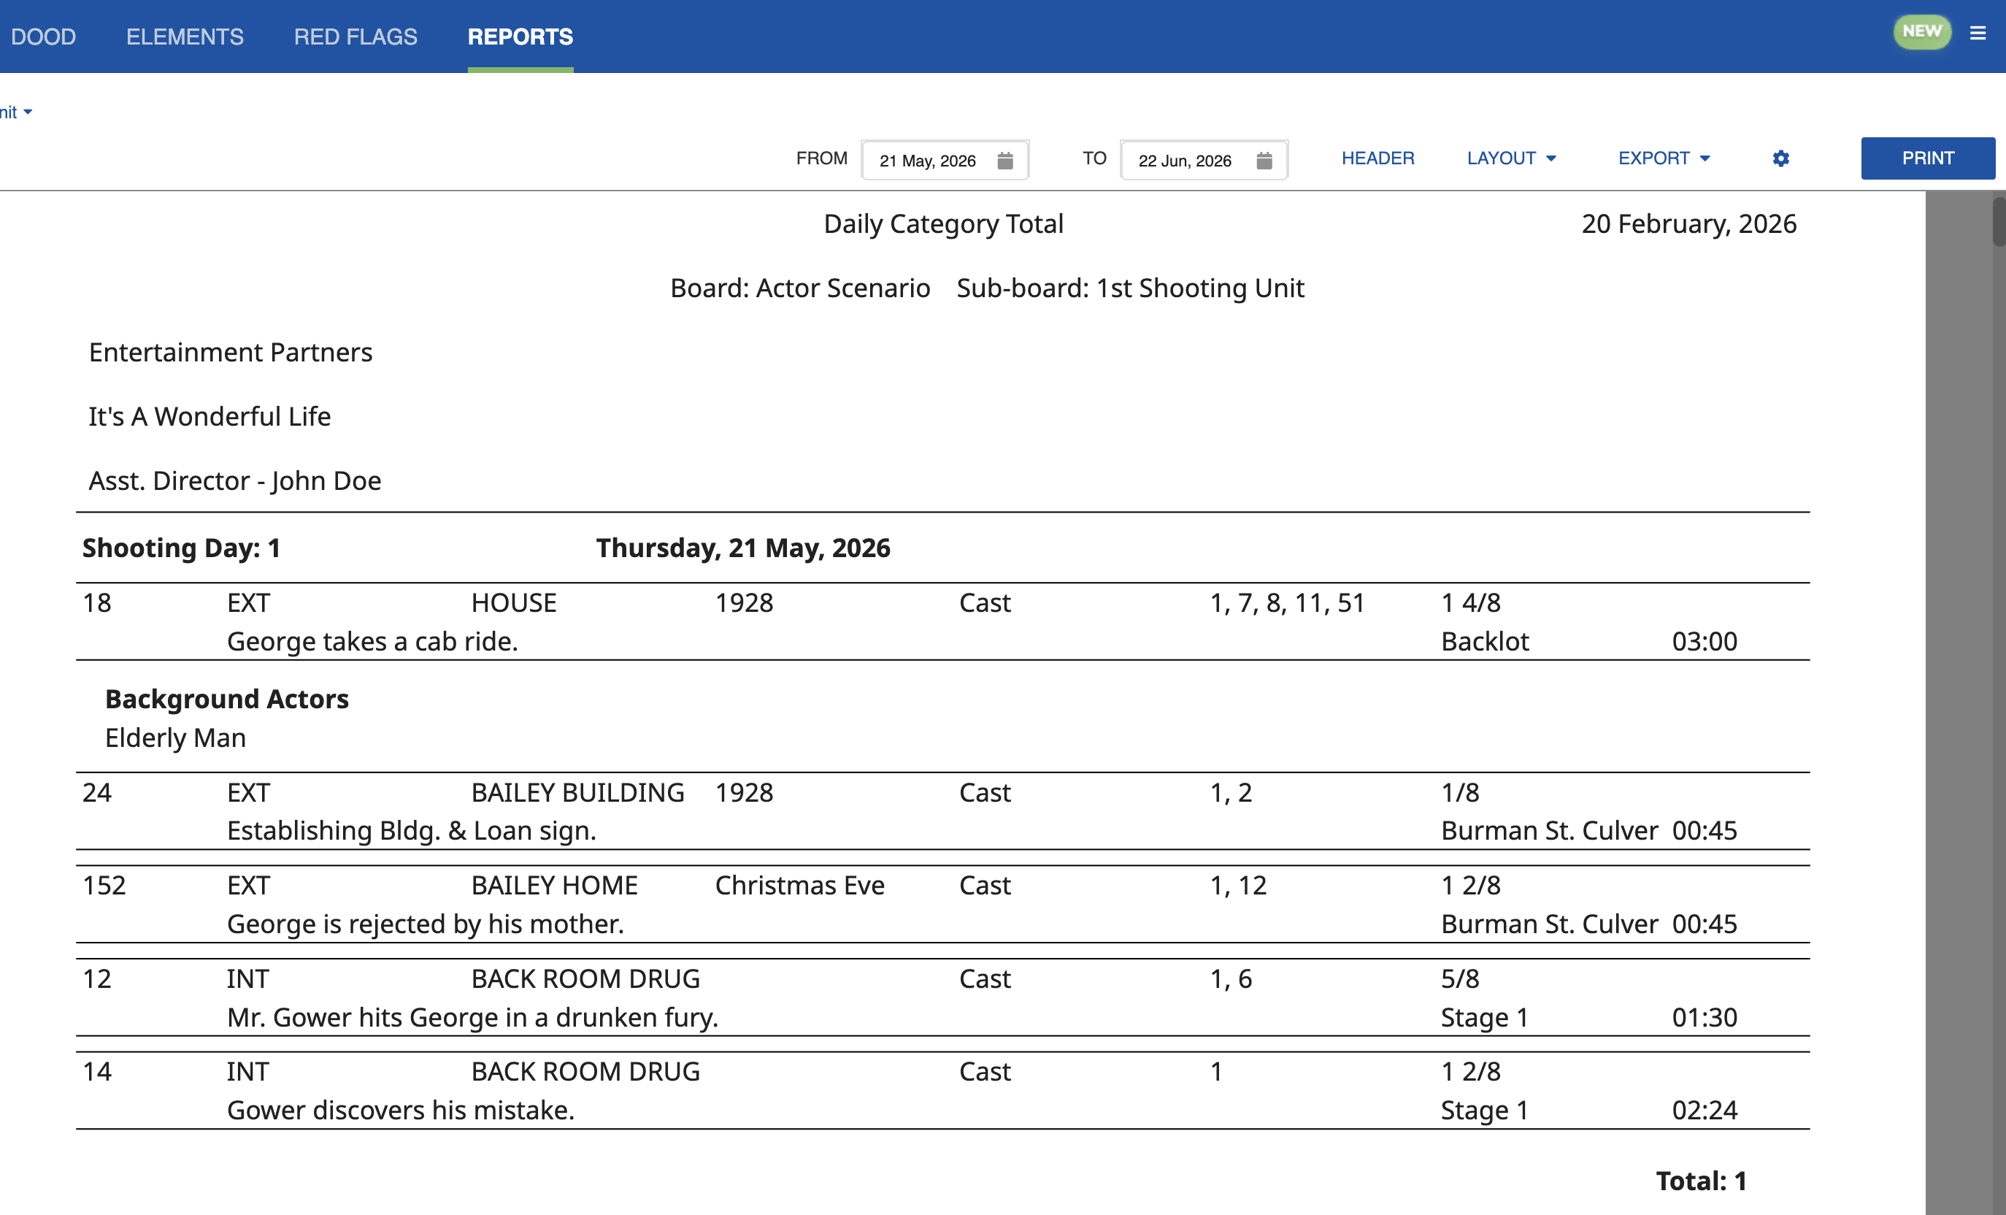Edit the FROM date field

pos(928,161)
